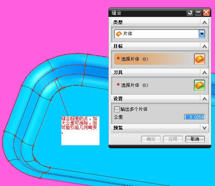Viewport: 215px width, 186px height.
Task: Collapse the 类型 section
Action: pos(205,22)
